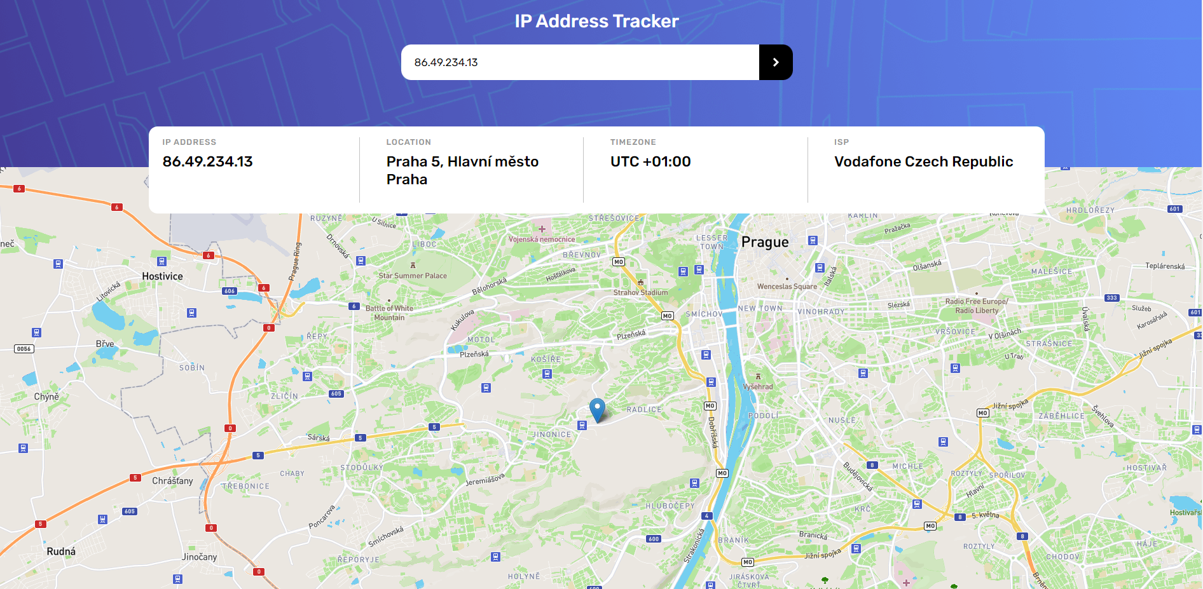Select the transit stop icon near Košíře
Image resolution: width=1203 pixels, height=589 pixels.
tap(547, 374)
